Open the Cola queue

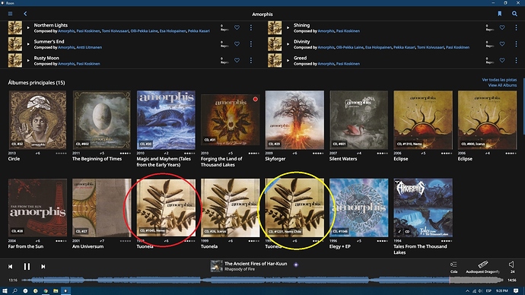(453, 267)
